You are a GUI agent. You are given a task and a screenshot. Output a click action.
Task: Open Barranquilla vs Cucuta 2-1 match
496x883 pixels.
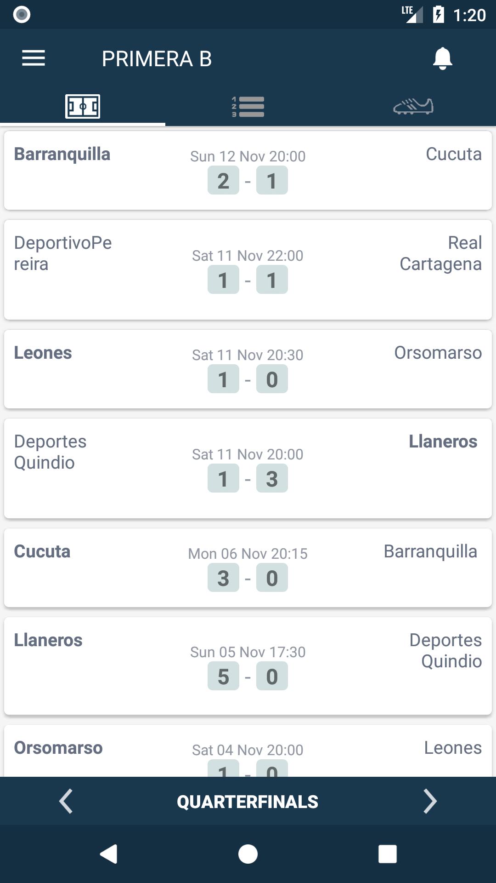tap(248, 171)
